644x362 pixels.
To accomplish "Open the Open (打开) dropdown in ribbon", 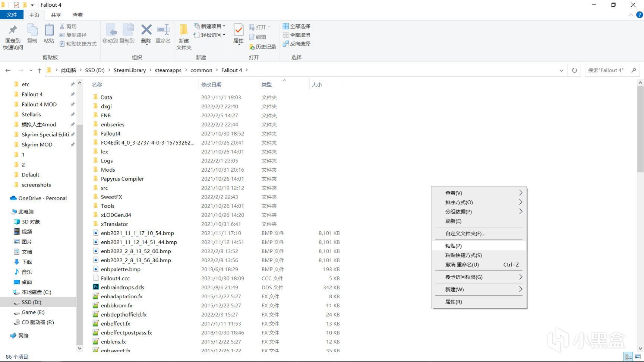I will 259,27.
